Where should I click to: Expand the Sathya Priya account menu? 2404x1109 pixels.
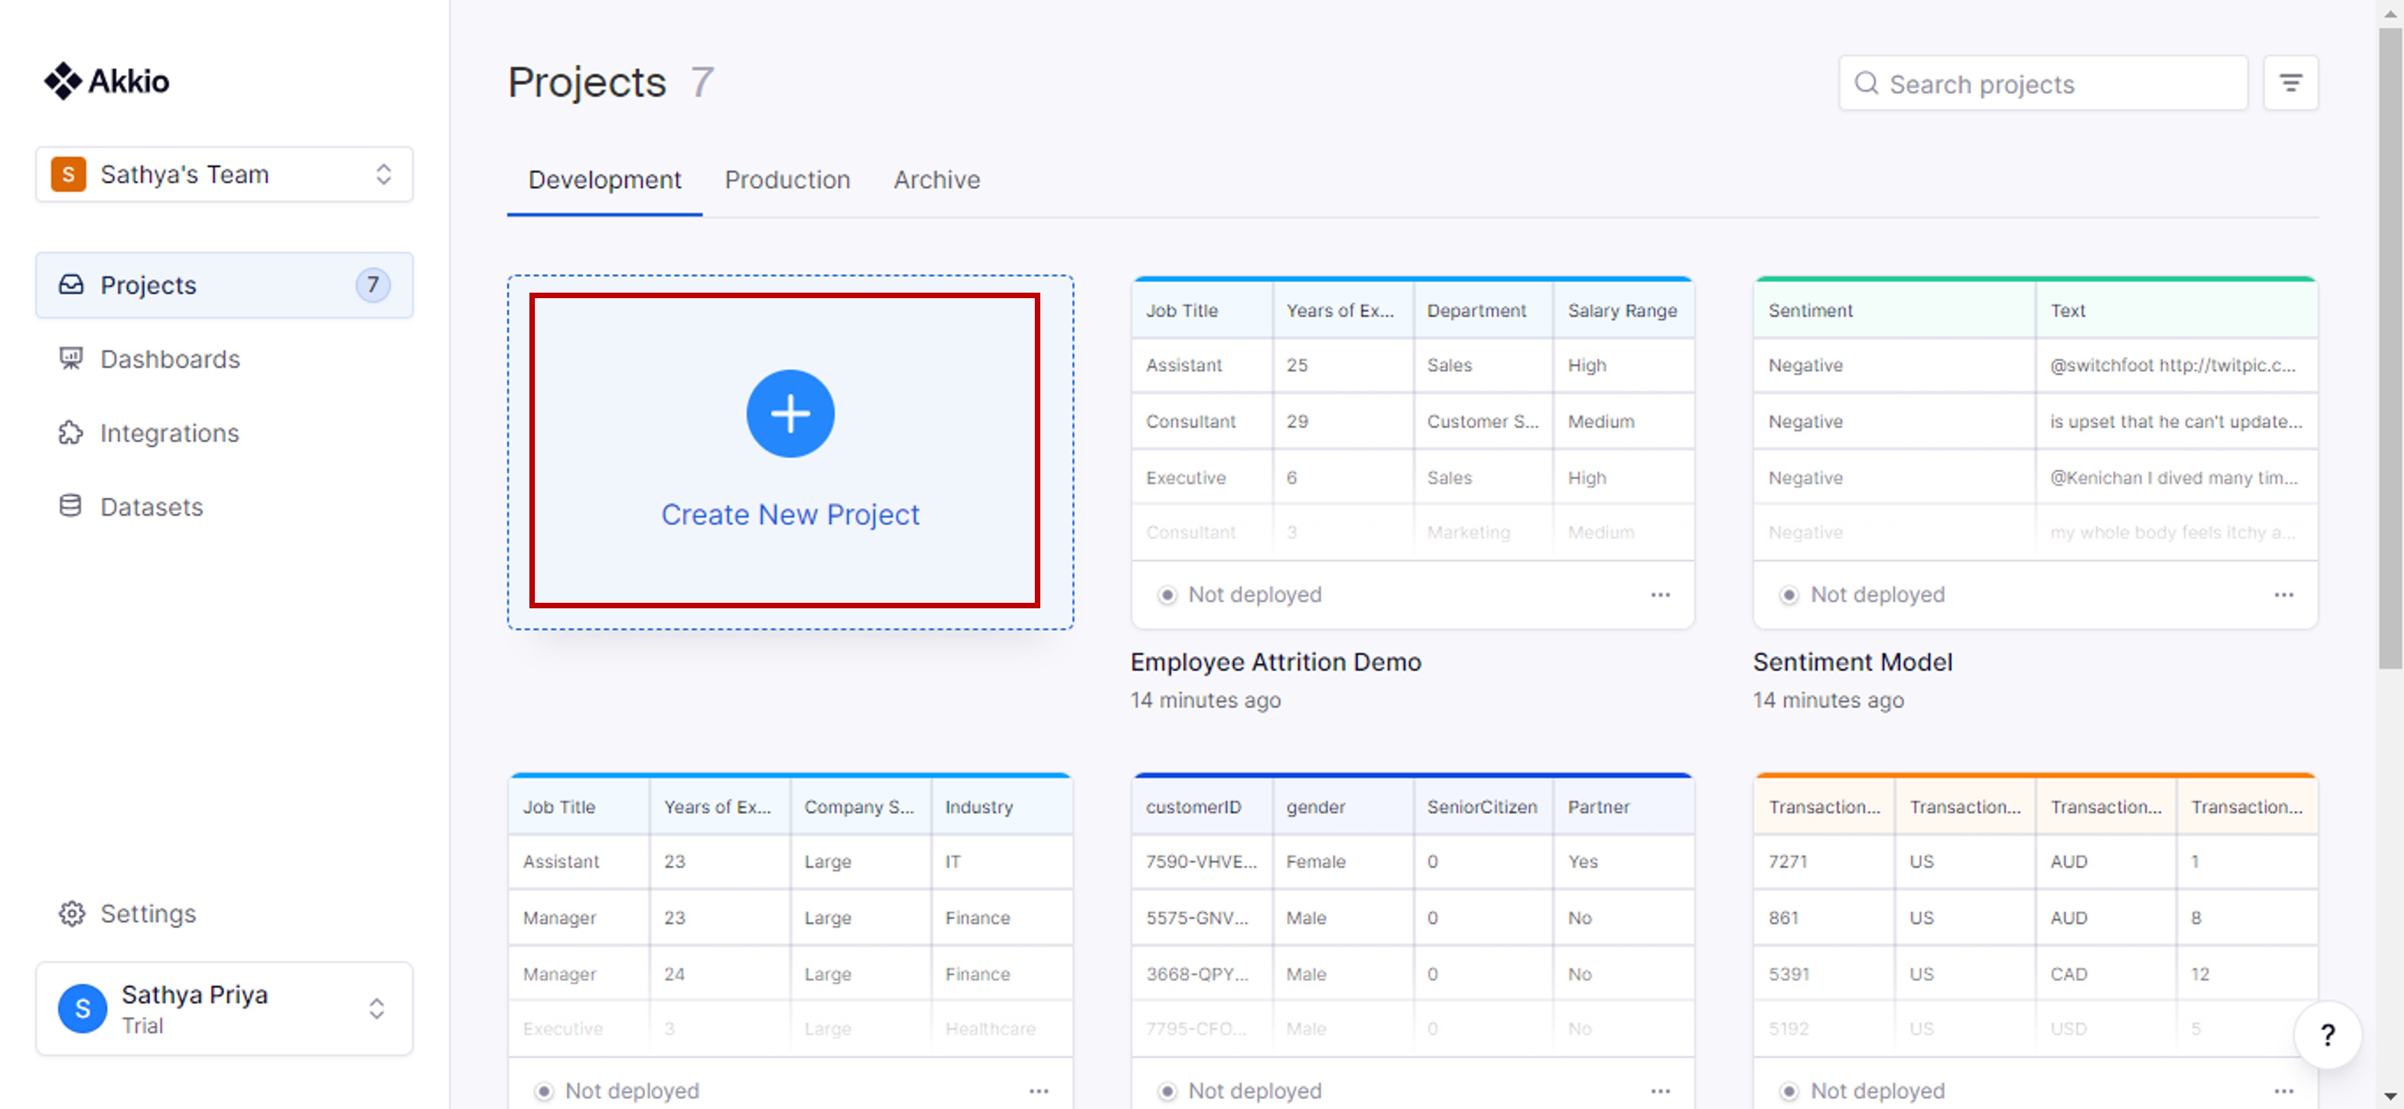click(x=224, y=1009)
